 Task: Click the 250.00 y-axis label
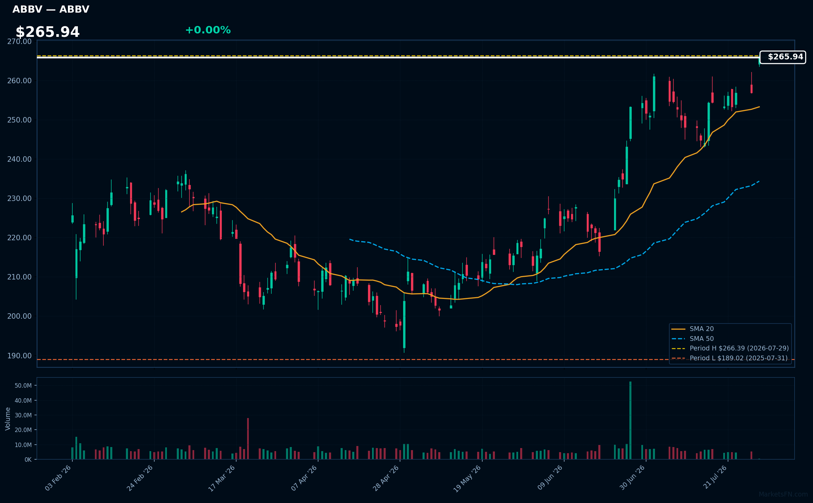(x=19, y=120)
